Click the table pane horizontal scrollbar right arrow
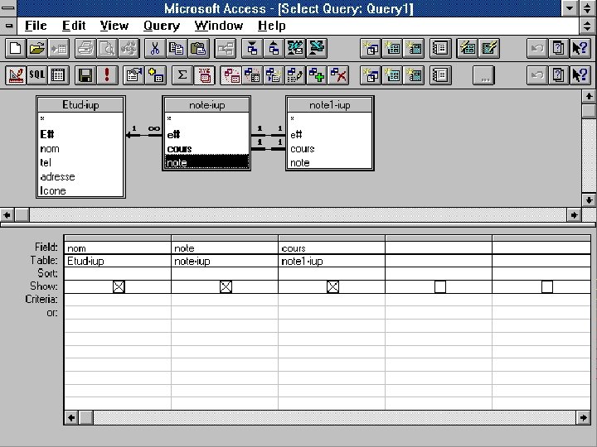The height and width of the screenshot is (447, 597). click(574, 215)
